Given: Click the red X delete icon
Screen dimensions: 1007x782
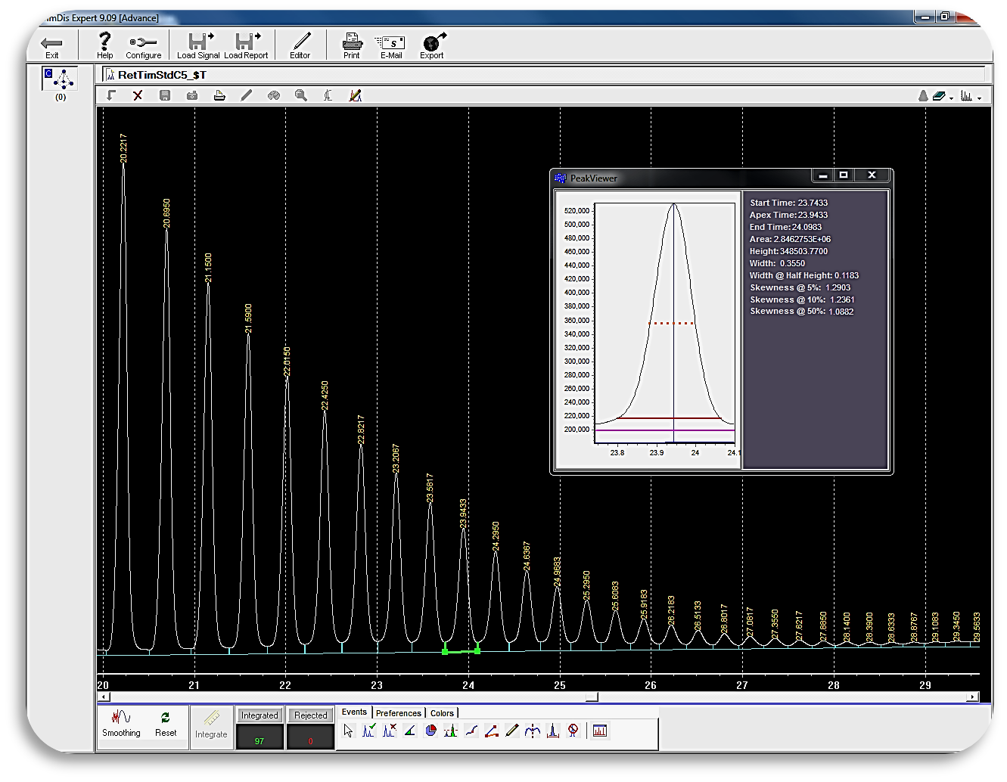Looking at the screenshot, I should [138, 95].
